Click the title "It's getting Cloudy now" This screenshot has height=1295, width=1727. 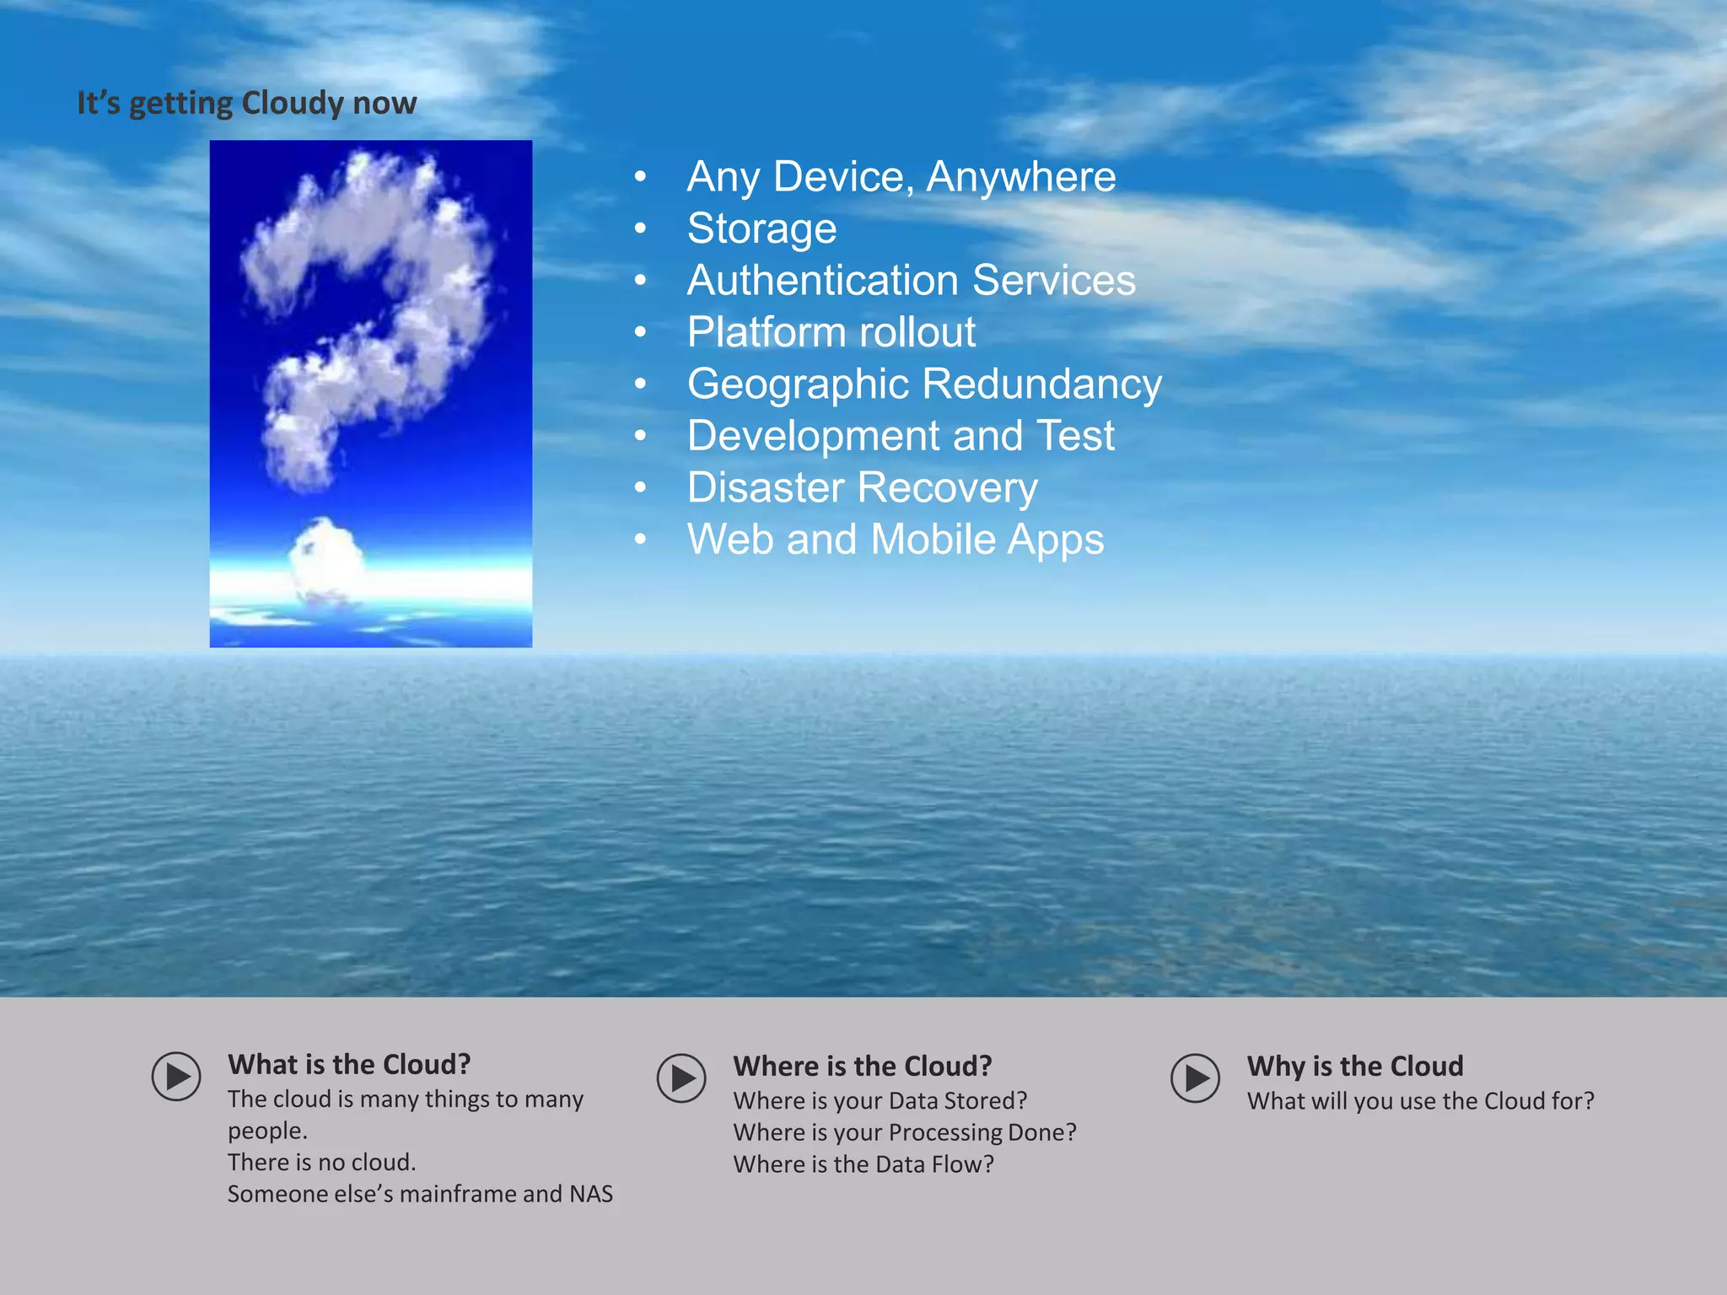pos(247,103)
